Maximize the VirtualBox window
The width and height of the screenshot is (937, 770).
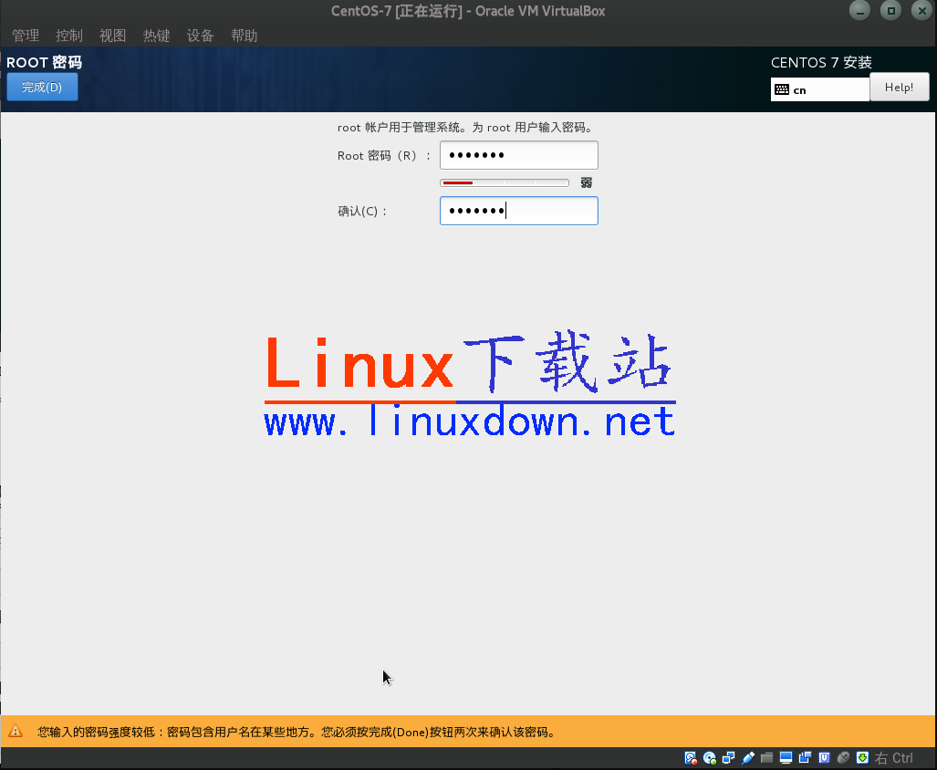pyautogui.click(x=891, y=11)
